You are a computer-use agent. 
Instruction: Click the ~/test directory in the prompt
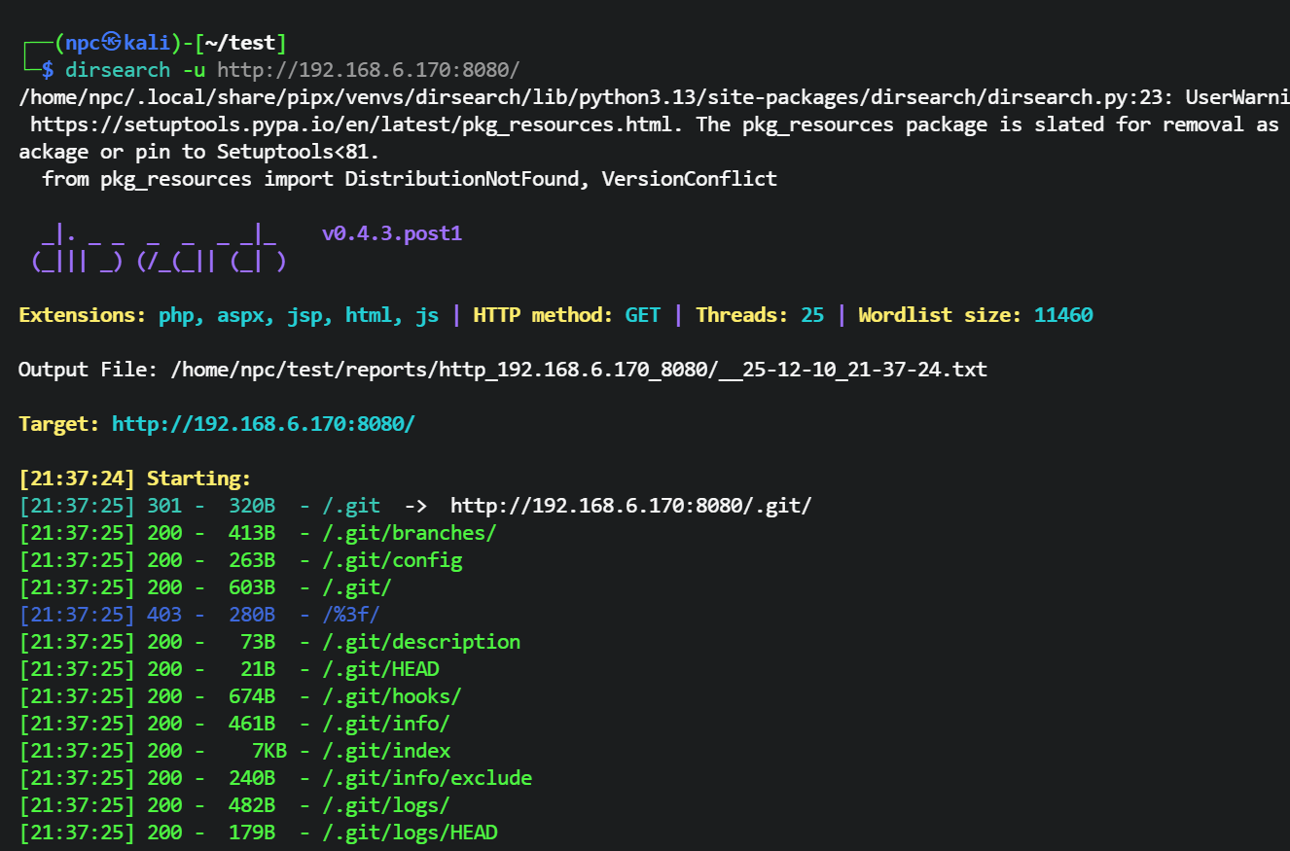244,43
